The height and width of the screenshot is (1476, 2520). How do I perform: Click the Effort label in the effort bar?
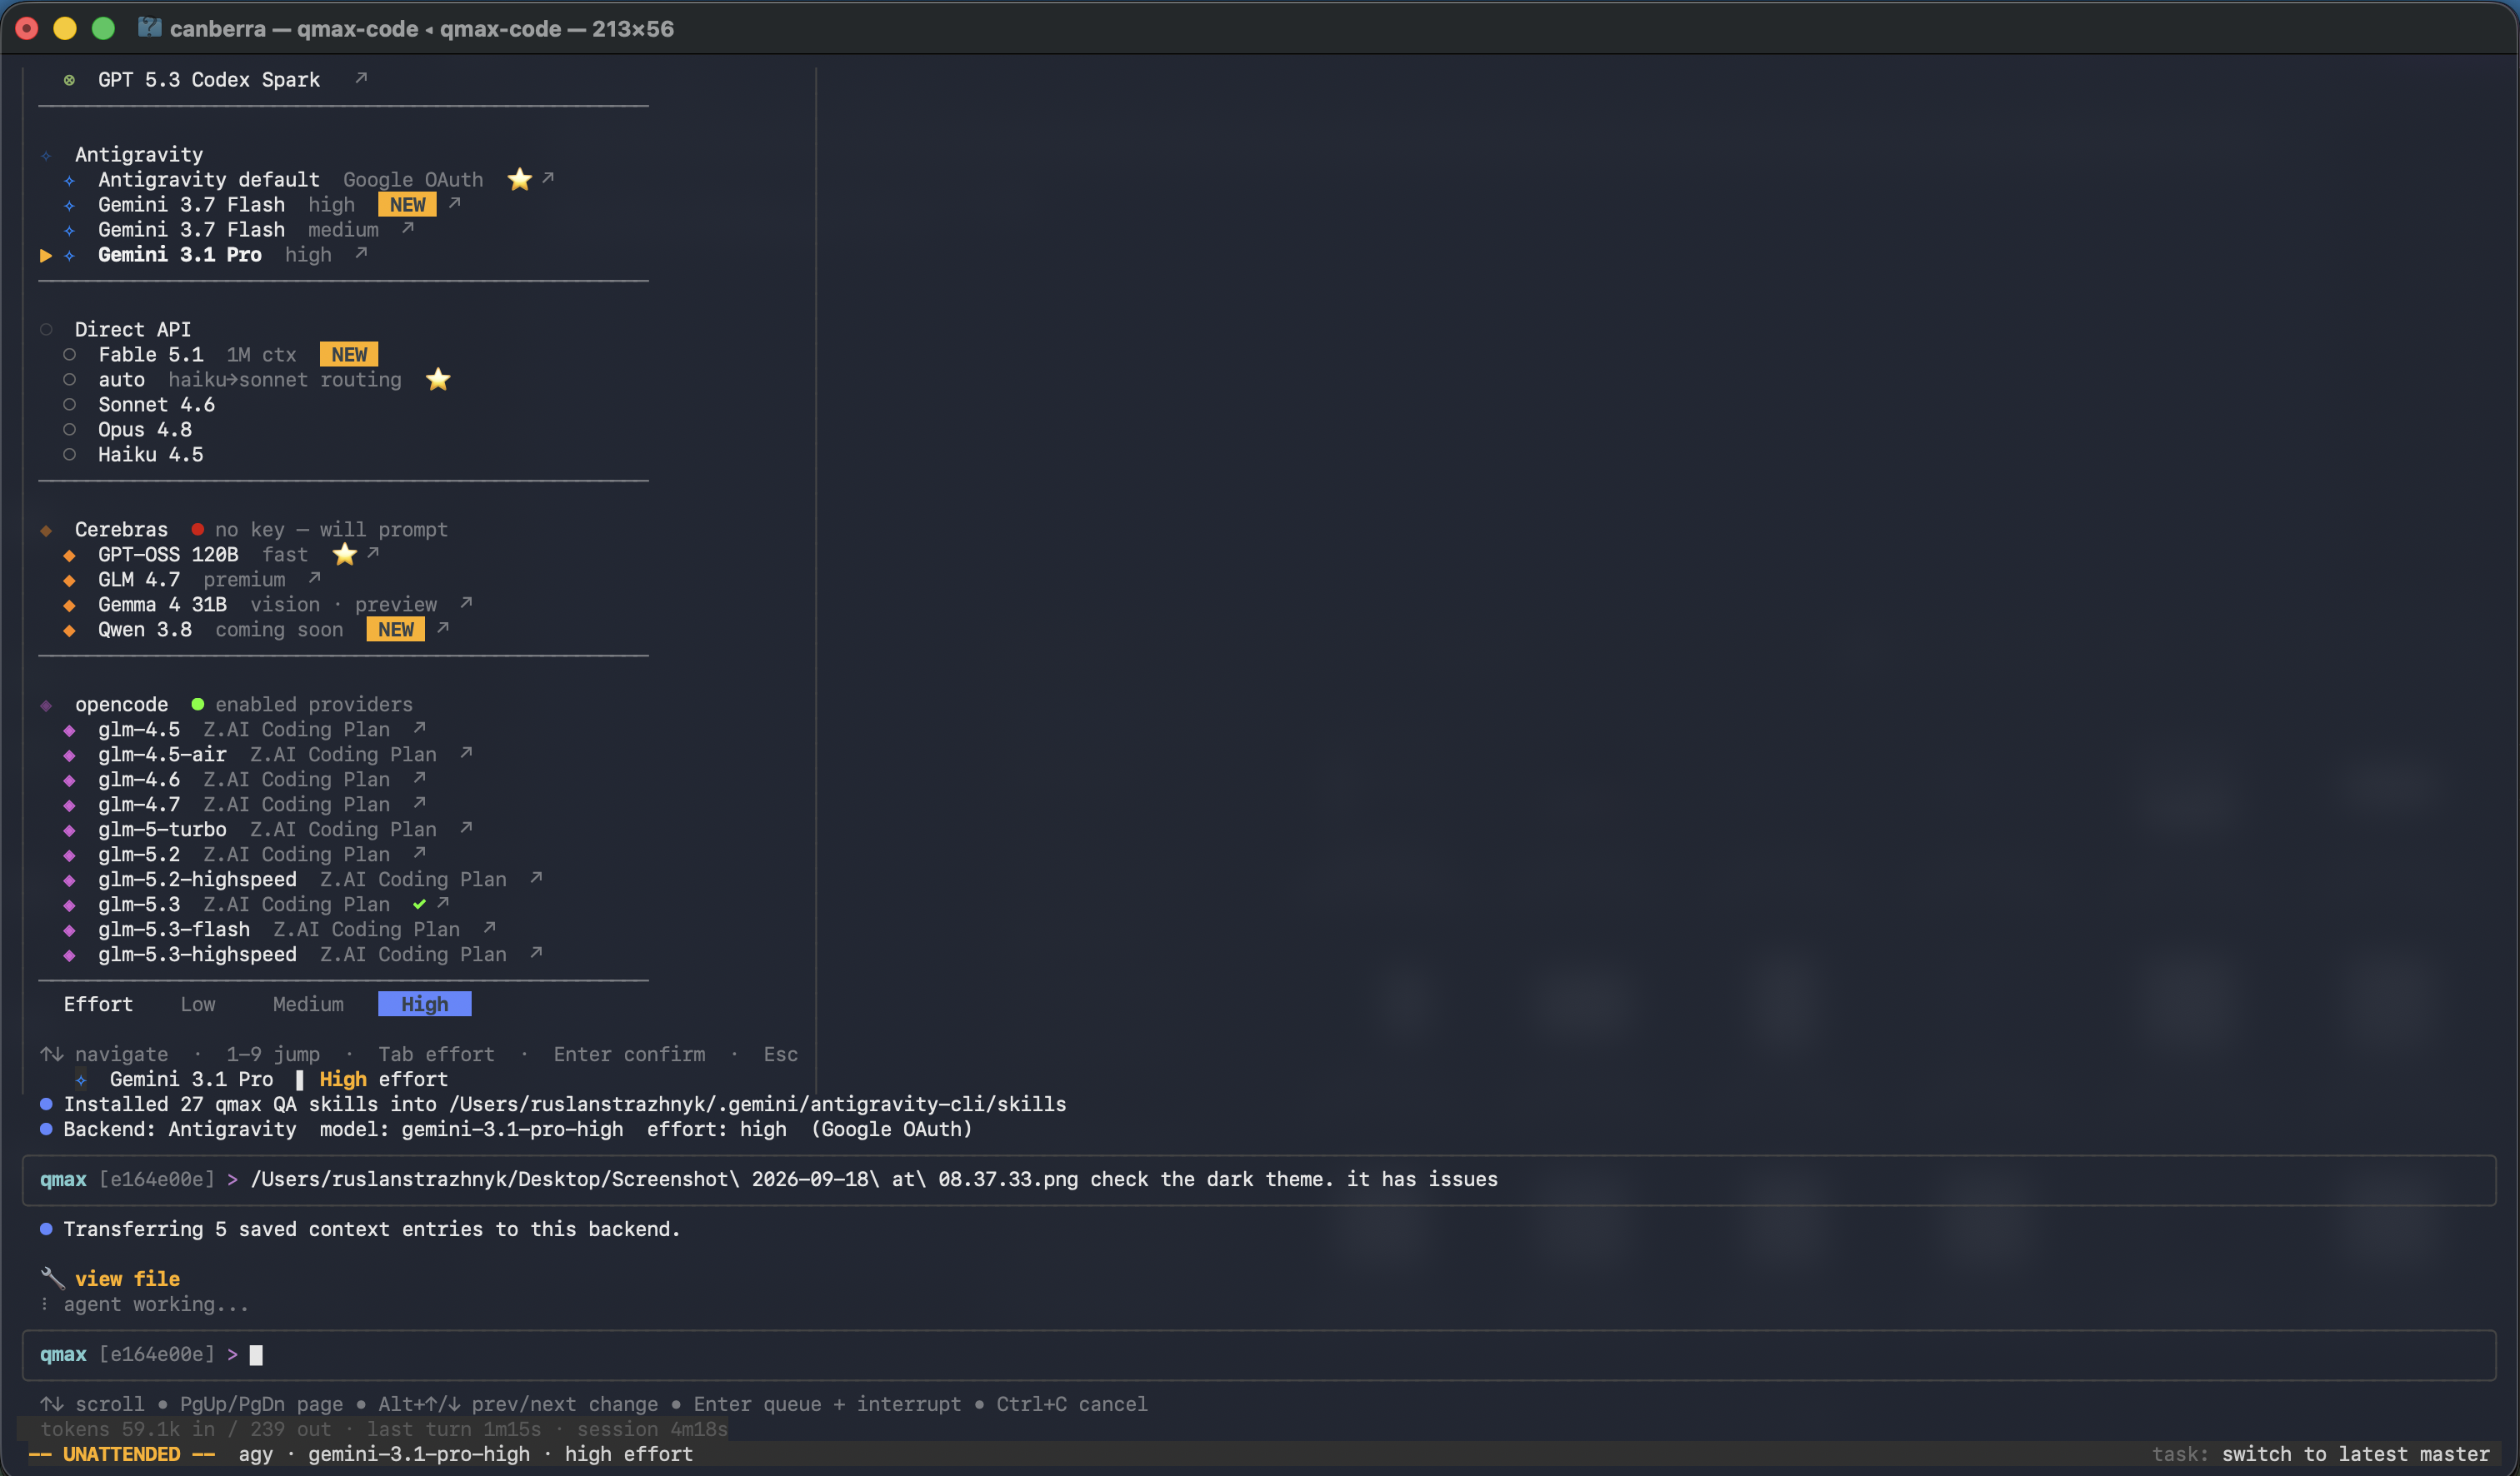pyautogui.click(x=98, y=1004)
